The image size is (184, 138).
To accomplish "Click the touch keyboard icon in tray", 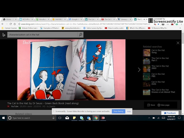I will click(163, 118).
